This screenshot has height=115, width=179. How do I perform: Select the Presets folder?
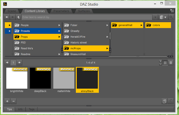click(x=37, y=31)
